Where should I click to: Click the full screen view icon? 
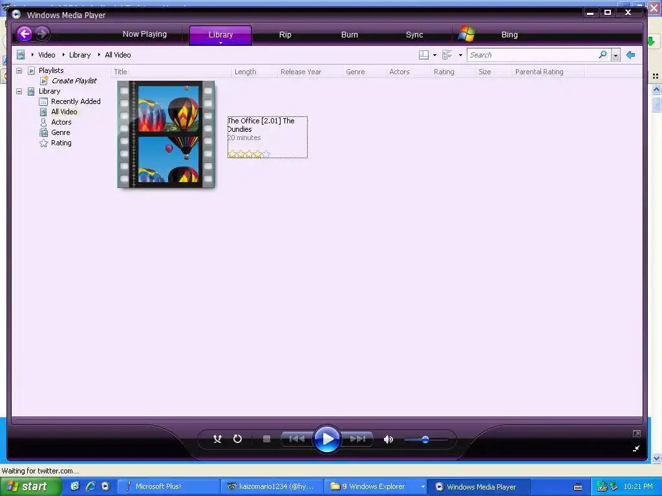637,433
